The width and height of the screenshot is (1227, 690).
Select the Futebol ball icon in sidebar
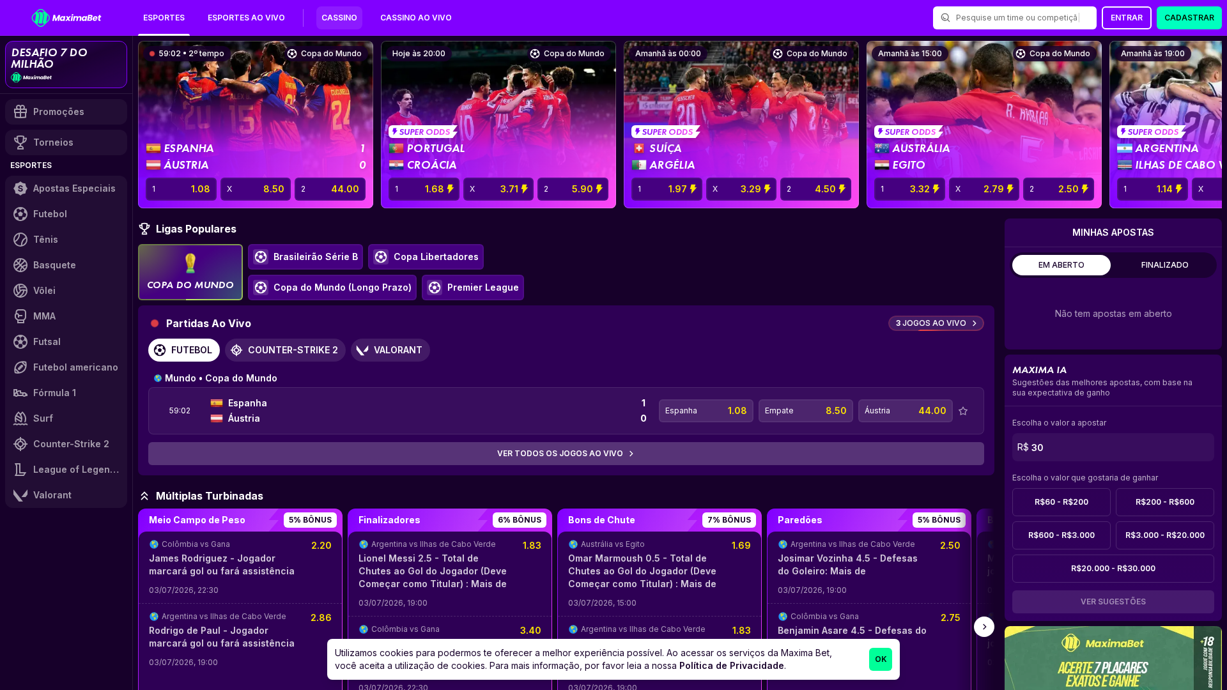(x=20, y=214)
